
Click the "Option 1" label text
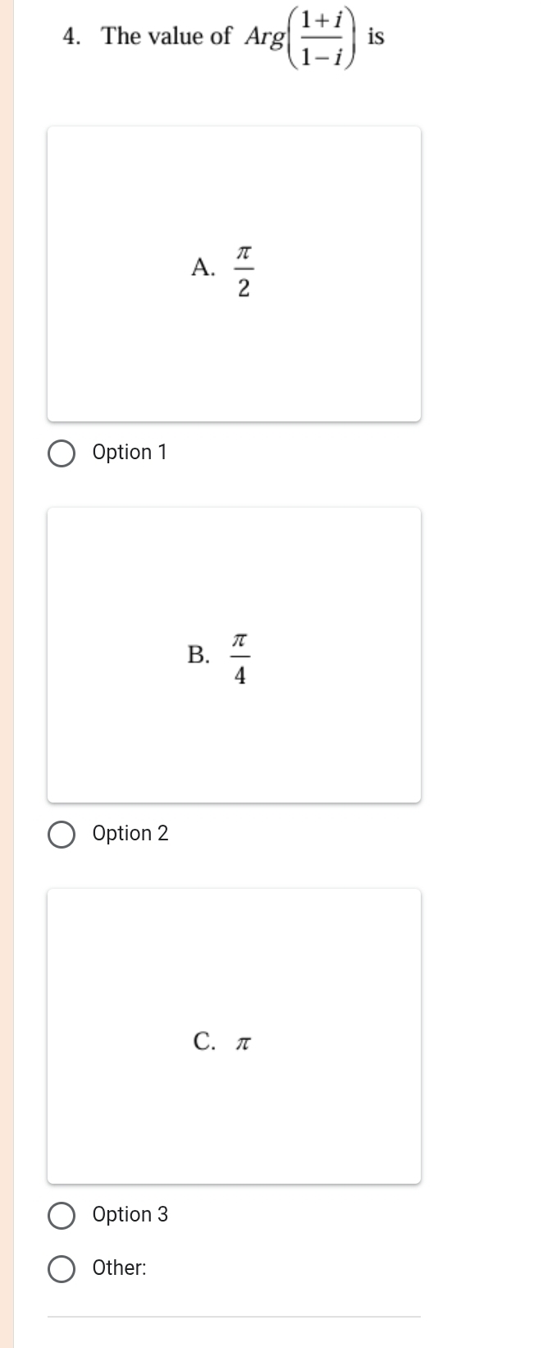point(130,453)
